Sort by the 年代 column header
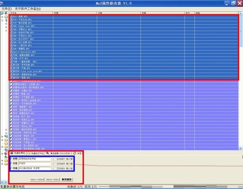The height and width of the screenshot is (189, 243). [x=190, y=13]
